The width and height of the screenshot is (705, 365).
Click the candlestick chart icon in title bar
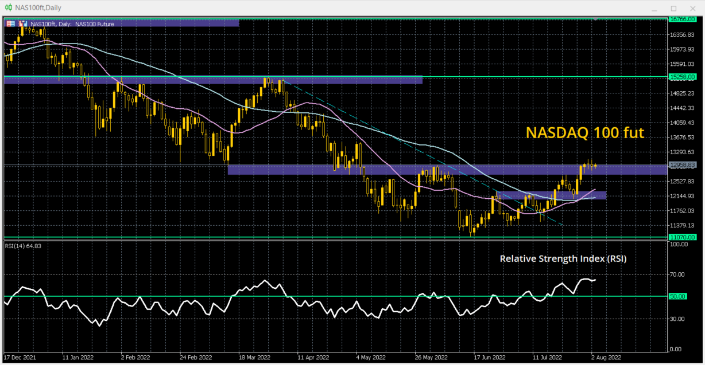point(9,7)
